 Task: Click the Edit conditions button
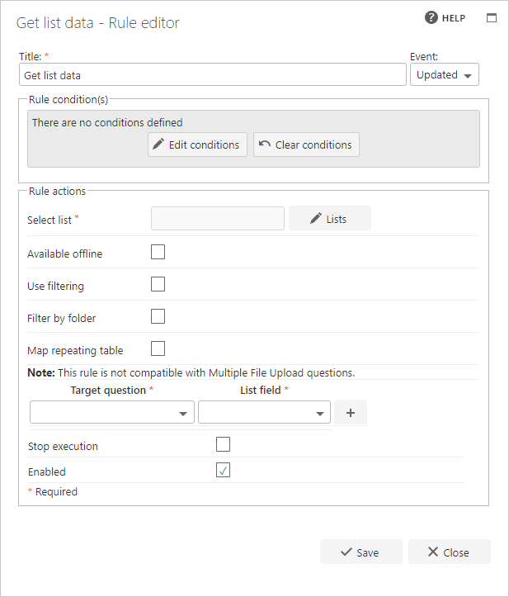[x=197, y=145]
